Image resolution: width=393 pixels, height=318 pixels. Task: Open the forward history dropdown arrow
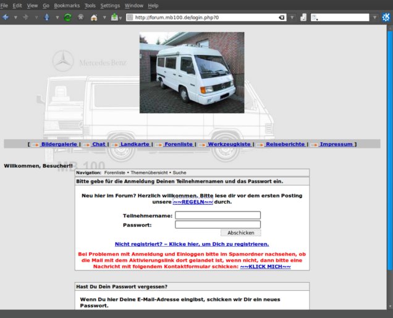36,17
